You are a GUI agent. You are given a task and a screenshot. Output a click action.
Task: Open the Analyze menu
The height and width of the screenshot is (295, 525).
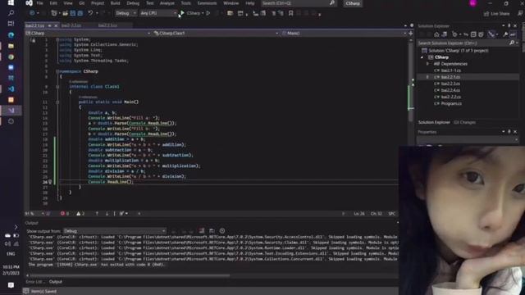point(167,3)
